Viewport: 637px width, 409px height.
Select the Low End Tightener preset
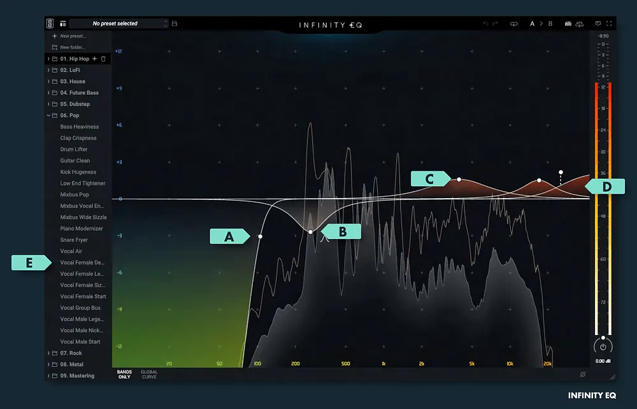click(82, 183)
